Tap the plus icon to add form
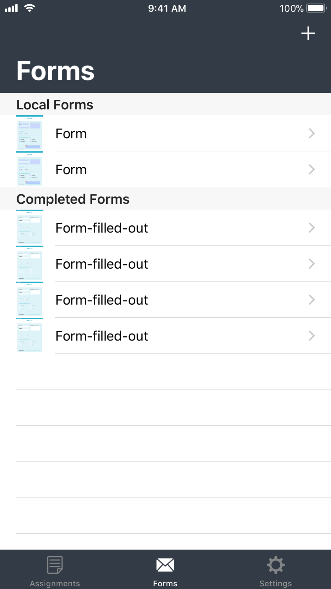 pyautogui.click(x=308, y=33)
